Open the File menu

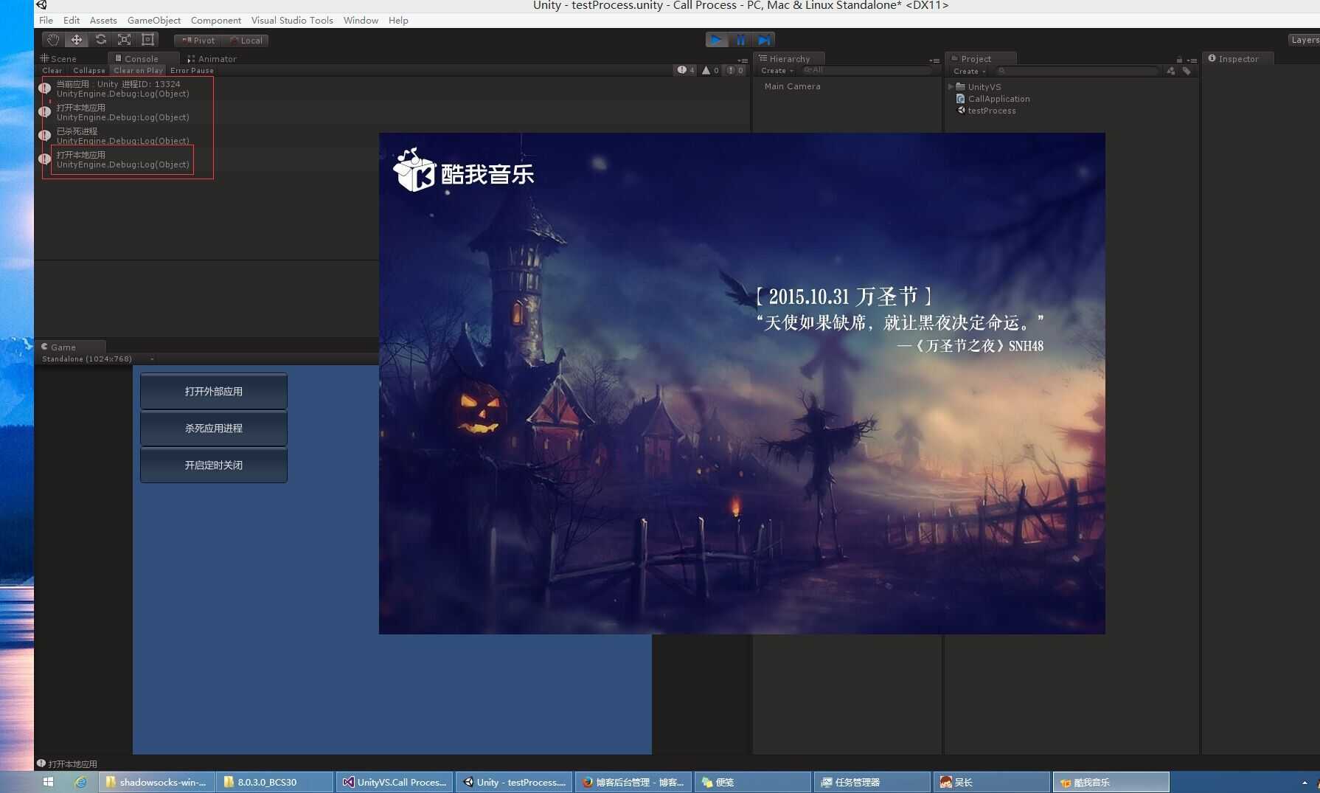coord(46,21)
